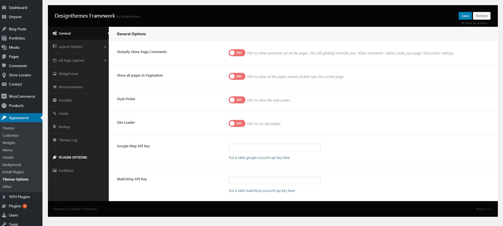Turn on Show all pages in Pagination
This screenshot has height=226, width=503.
coord(237,76)
